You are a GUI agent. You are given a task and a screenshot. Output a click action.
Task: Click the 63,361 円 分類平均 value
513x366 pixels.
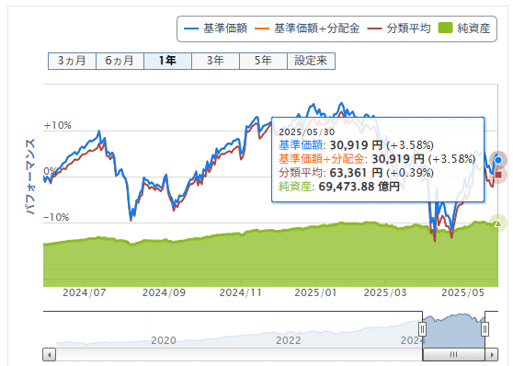pos(356,173)
